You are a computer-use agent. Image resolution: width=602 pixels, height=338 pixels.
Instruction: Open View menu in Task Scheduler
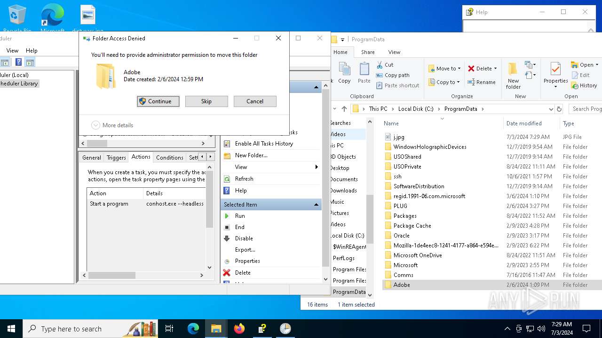[x=12, y=51]
